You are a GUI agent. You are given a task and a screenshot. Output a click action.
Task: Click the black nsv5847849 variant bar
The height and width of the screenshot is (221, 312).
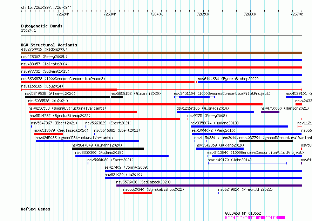coord(108,149)
